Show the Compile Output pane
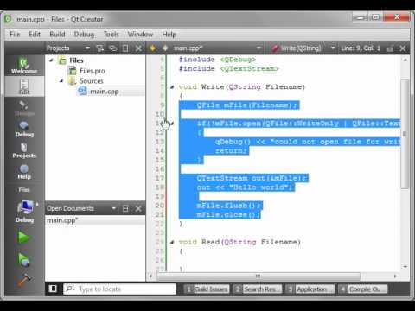The height and width of the screenshot is (311, 415). tap(363, 289)
